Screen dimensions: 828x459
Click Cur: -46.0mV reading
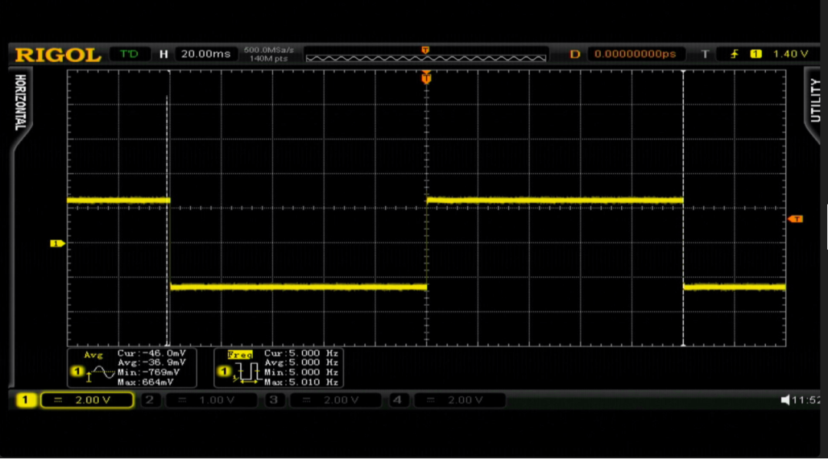coord(152,353)
